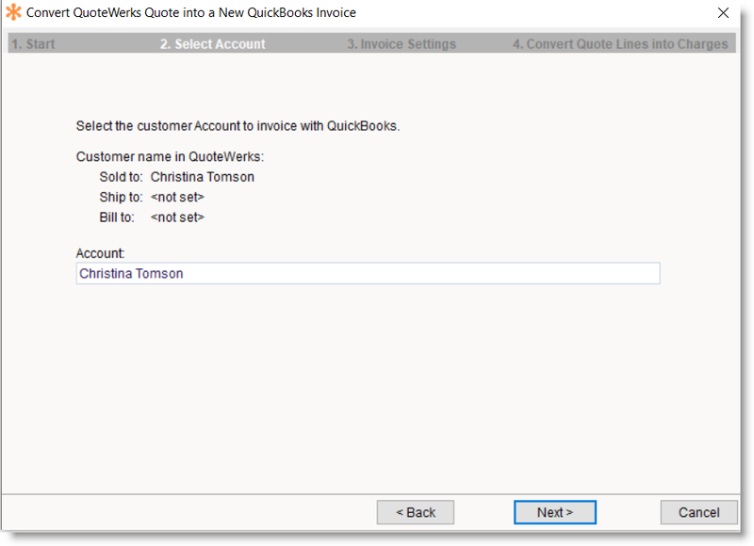
Task: Click the QuoteWerks asterisk icon in titlebar
Action: [14, 13]
